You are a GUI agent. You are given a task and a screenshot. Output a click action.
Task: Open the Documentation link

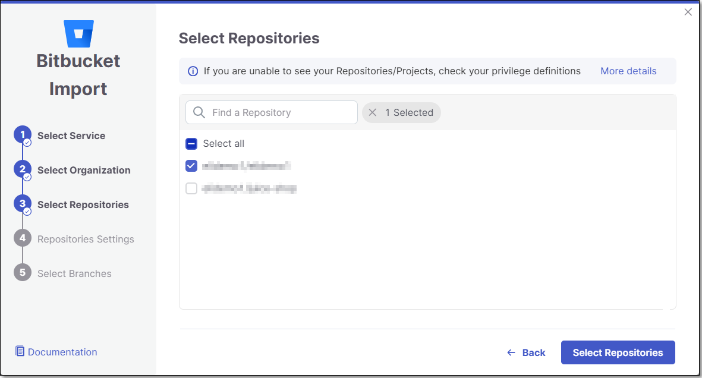click(x=62, y=352)
